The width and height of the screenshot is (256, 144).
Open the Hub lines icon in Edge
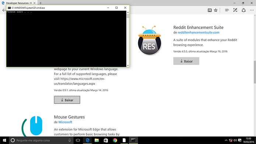tap(227, 10)
